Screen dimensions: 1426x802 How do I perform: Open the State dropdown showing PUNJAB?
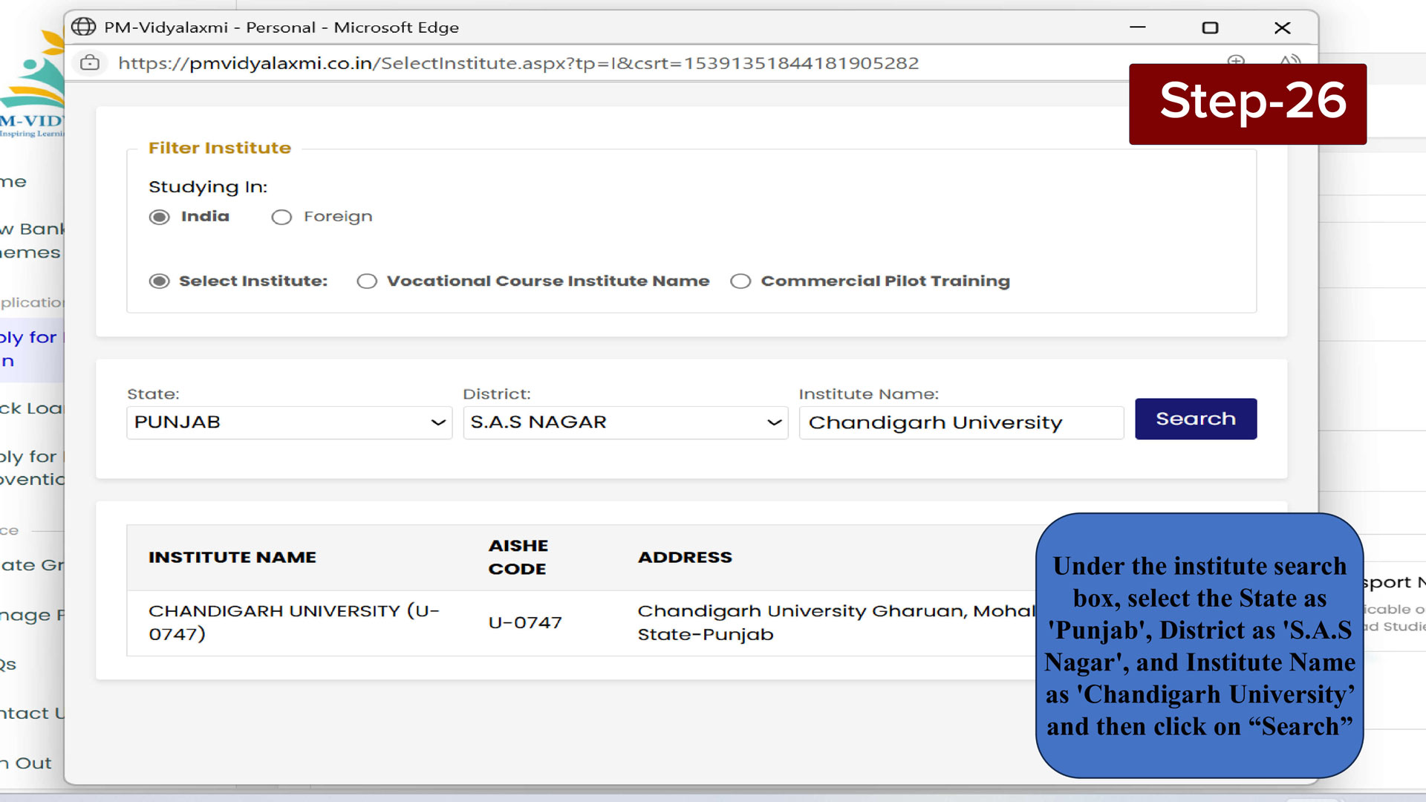[x=289, y=423]
